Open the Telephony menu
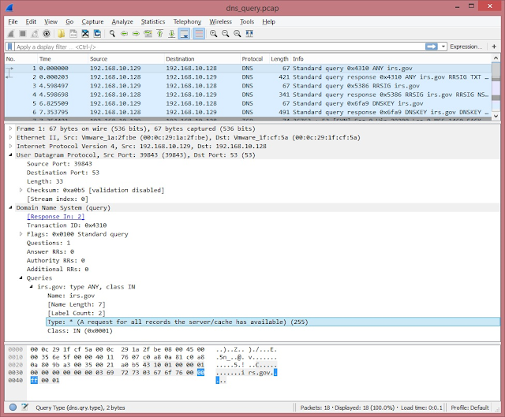This screenshot has height=417, width=505. coord(187,21)
